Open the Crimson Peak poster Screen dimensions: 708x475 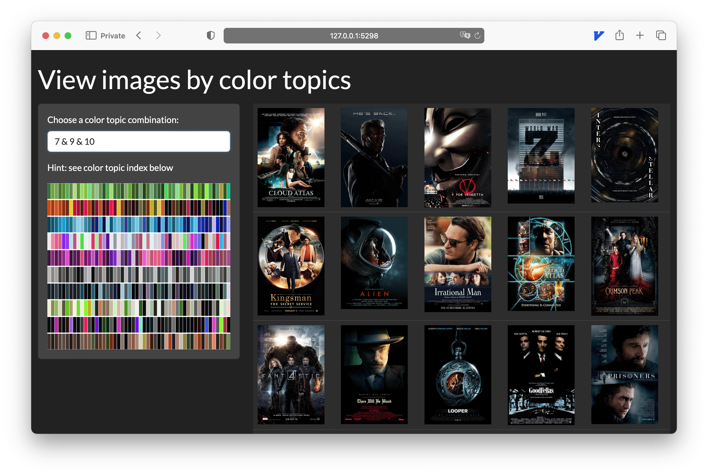click(624, 266)
